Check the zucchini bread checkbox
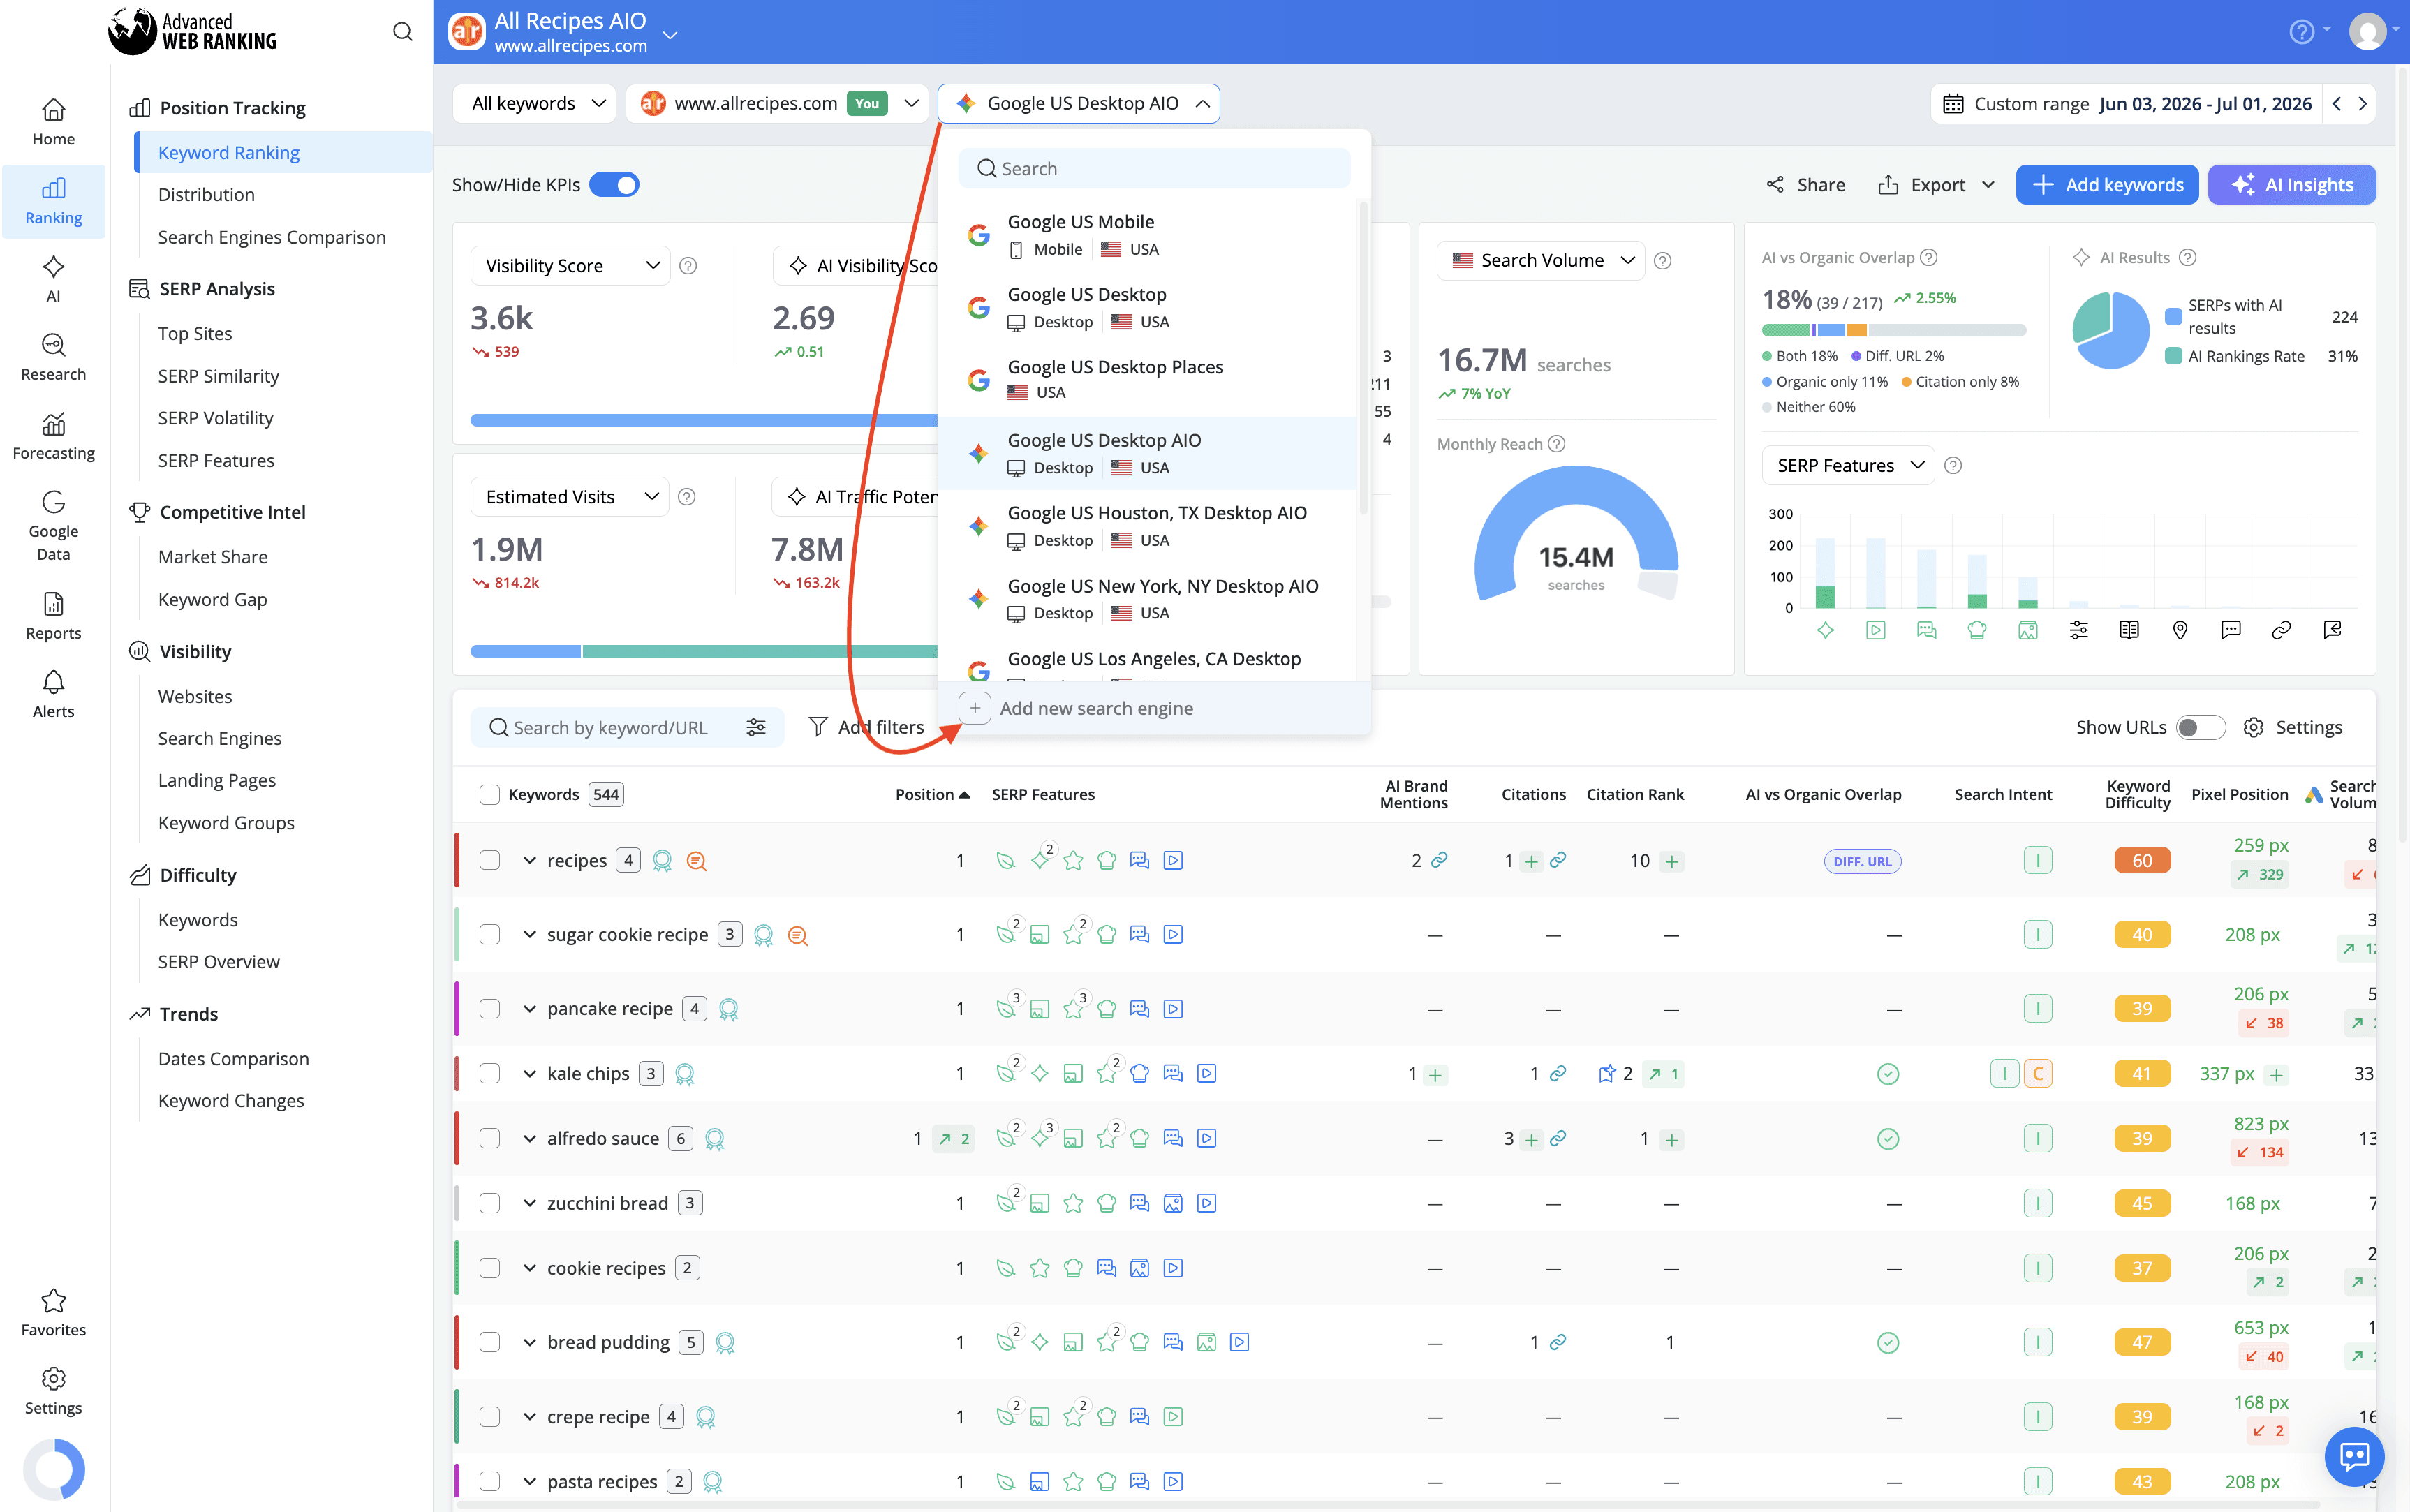 pos(489,1203)
